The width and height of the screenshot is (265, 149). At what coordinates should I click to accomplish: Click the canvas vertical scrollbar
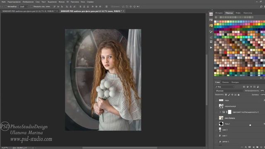207,79
